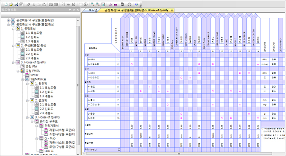This screenshot has width=286, height=156.
Task: Click the Sort descending arrow icon
Action: (x=63, y=4)
